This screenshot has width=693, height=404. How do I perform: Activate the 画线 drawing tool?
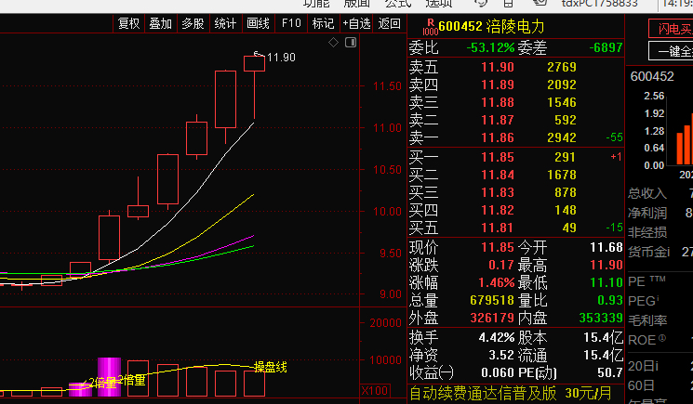point(258,23)
